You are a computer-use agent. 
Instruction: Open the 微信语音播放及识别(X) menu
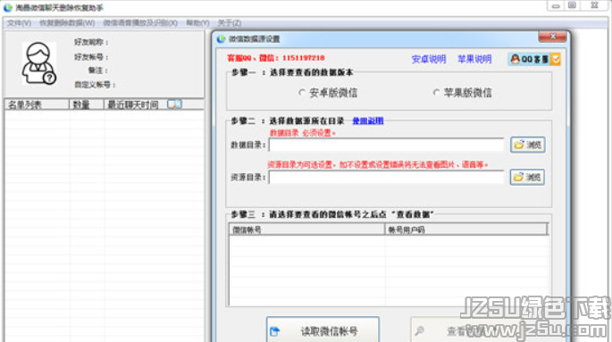coord(140,23)
